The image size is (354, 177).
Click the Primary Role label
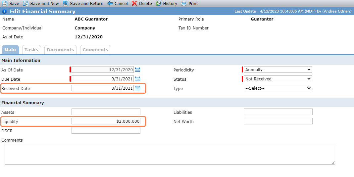191,19
